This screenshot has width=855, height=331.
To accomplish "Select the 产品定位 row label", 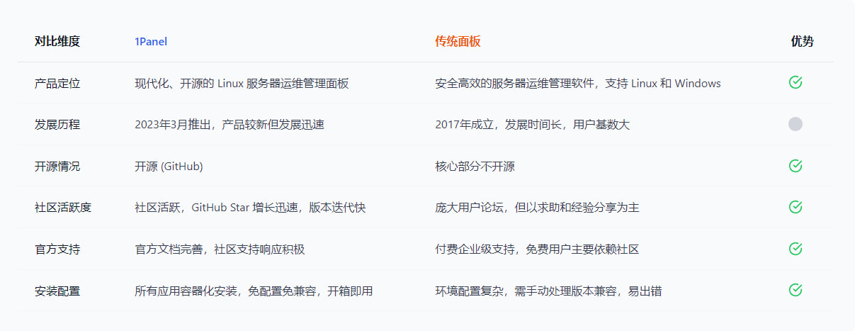I will click(57, 83).
